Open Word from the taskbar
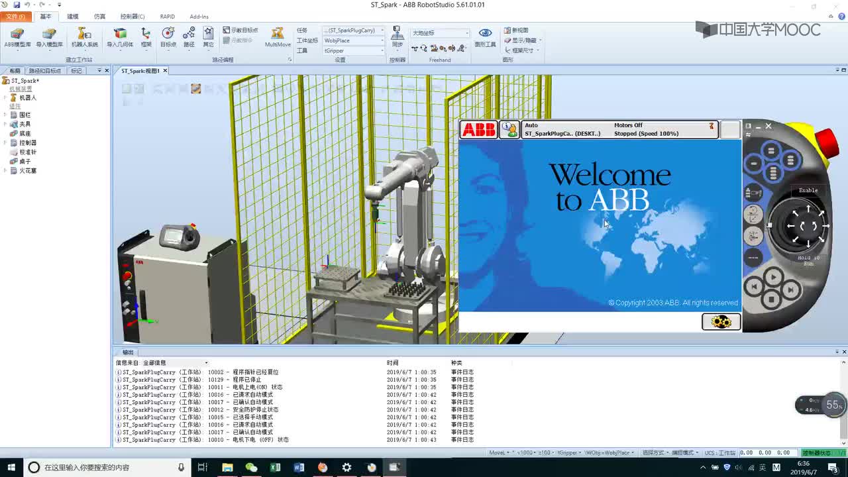 pos(299,467)
